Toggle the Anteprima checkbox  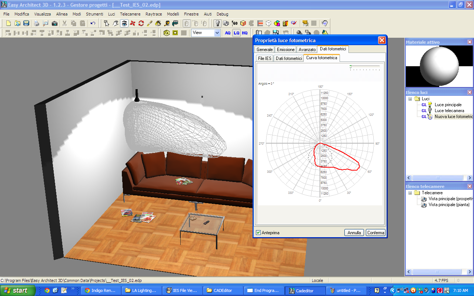pos(258,233)
